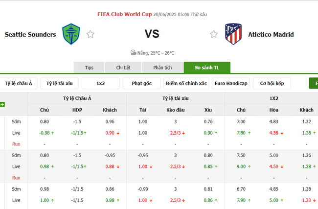Click the sunny weather icon
Image resolution: width=318 pixels, height=209 pixels.
133,52
